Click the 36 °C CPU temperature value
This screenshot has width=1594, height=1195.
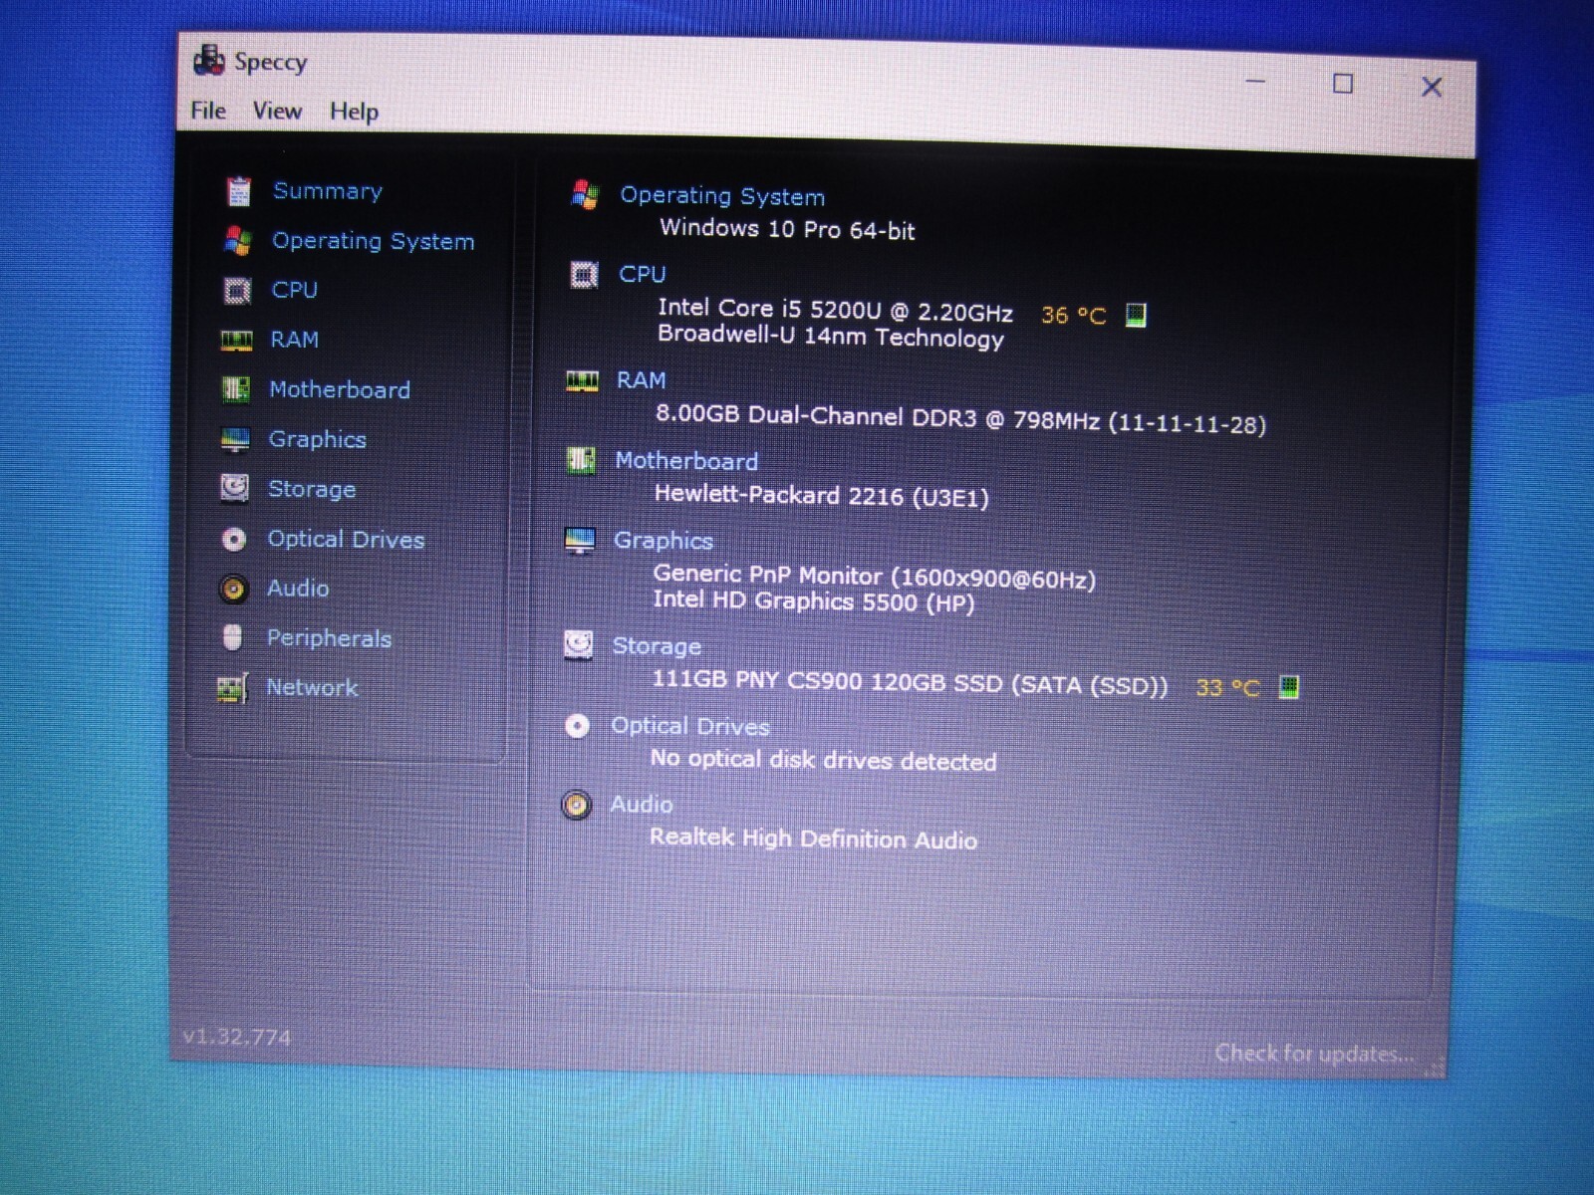(1073, 316)
